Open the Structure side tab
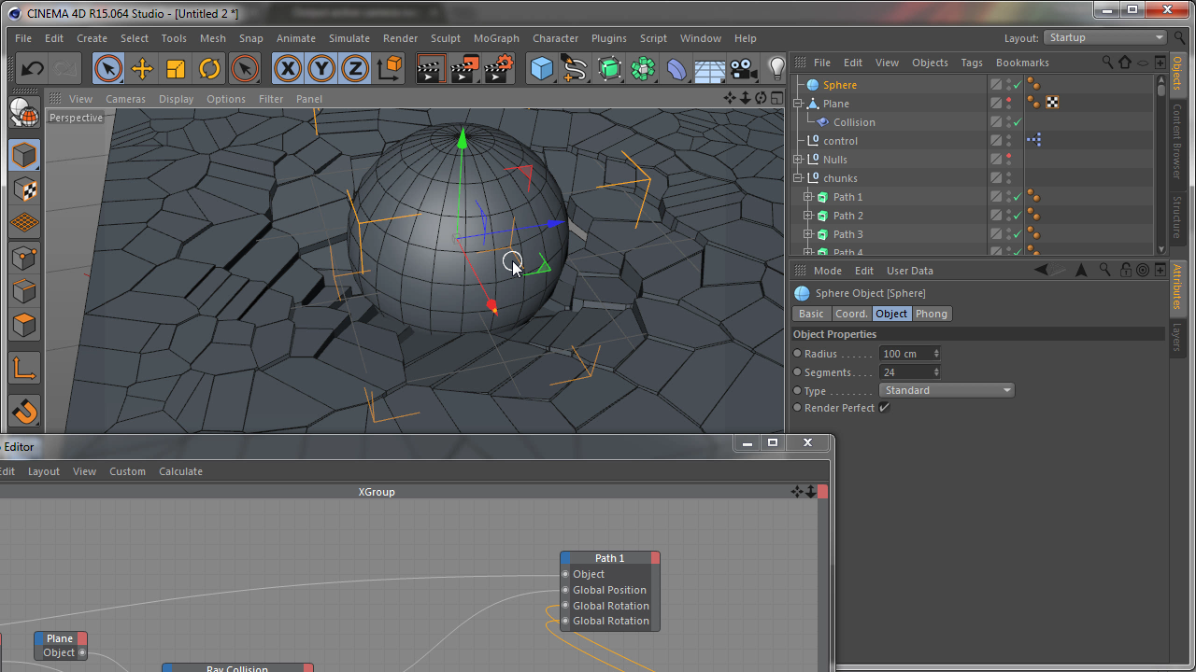This screenshot has height=672, width=1196. pos(1177,217)
